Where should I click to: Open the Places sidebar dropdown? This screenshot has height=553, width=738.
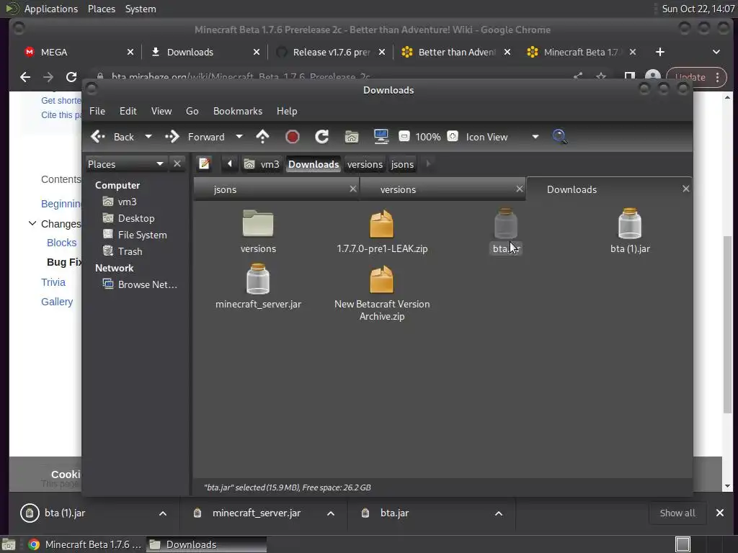(x=125, y=163)
